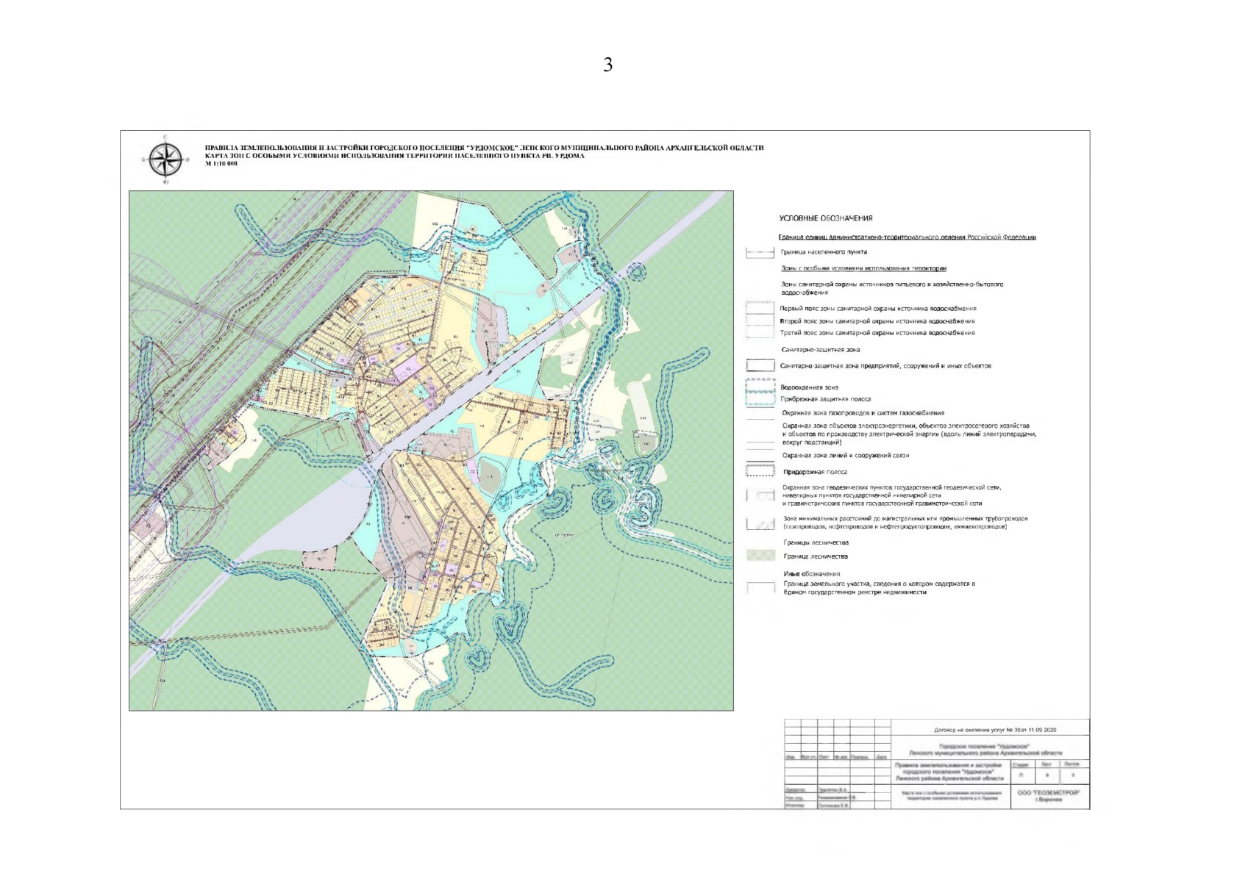This screenshot has width=1248, height=882.
Task: Select the title line starting "ПРАВИЛА ЗЕМЛЕПОЛЬЗОВАНИЯ И ЗАСТРОЙКИ"
Action: pos(484,148)
